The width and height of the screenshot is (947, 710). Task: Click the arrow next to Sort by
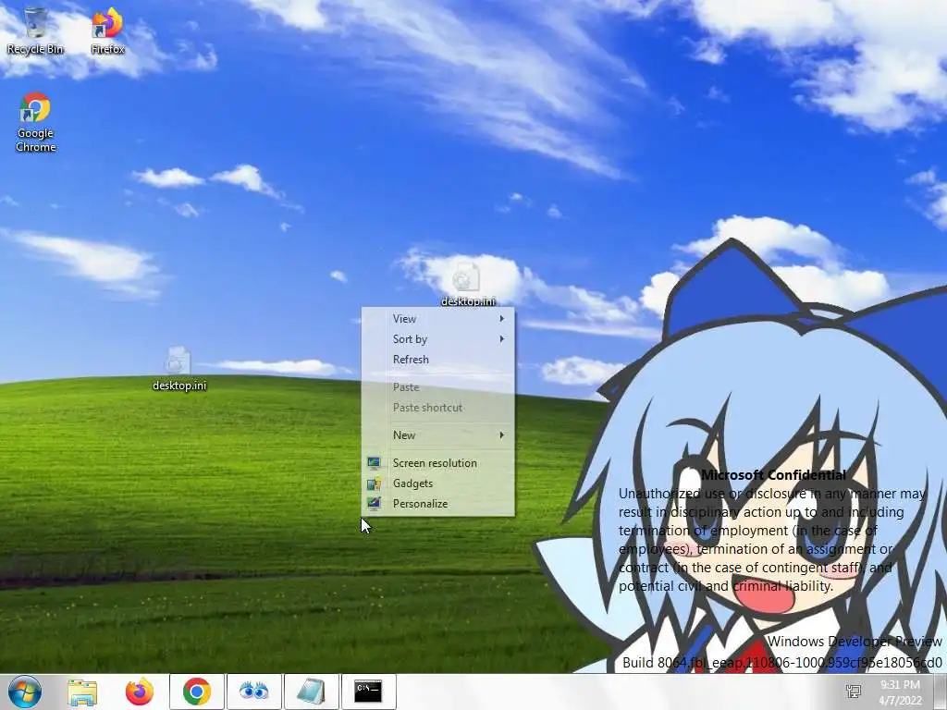pos(501,339)
